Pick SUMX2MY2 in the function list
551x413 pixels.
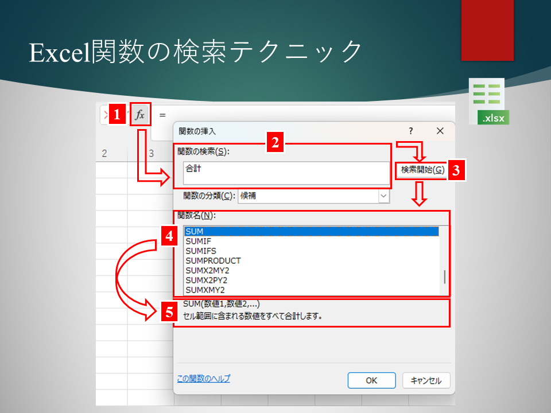pyautogui.click(x=207, y=270)
